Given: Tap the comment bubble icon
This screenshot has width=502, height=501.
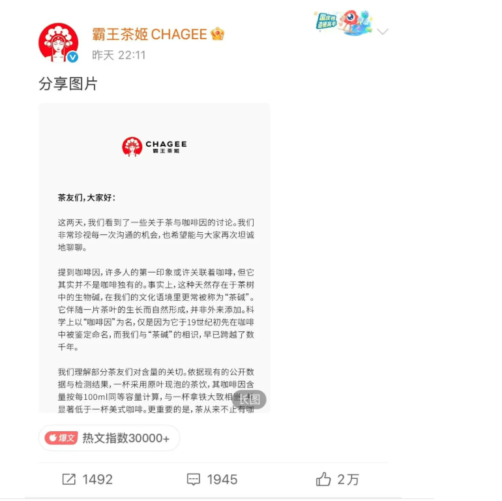Looking at the screenshot, I should tap(194, 479).
